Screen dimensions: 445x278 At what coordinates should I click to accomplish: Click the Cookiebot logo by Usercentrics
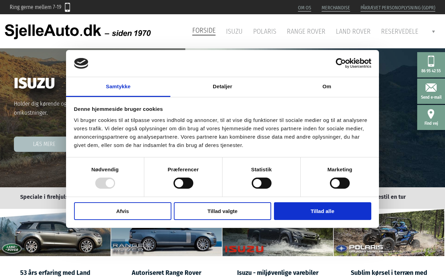point(353,63)
